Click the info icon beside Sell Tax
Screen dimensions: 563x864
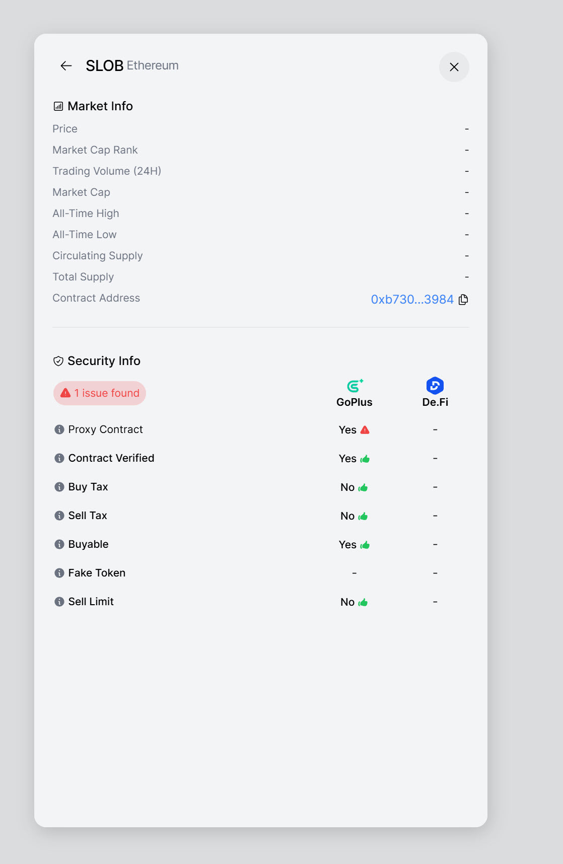(59, 516)
